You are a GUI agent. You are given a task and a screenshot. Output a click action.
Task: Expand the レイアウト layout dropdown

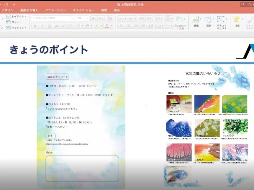coord(17,16)
